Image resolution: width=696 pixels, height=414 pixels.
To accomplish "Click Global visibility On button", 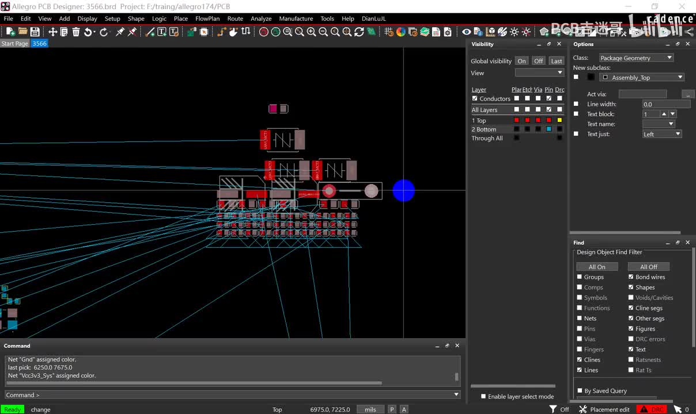I will click(521, 61).
